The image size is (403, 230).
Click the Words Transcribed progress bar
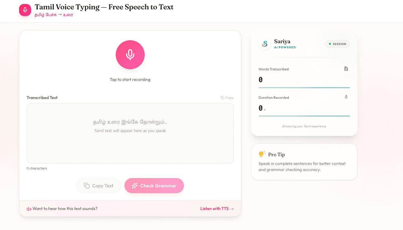[x=304, y=88]
